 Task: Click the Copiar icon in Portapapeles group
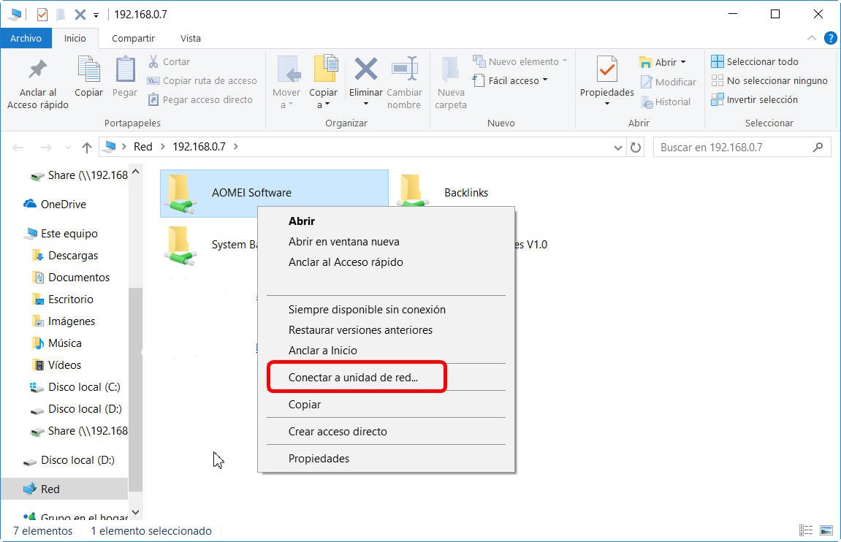88,71
